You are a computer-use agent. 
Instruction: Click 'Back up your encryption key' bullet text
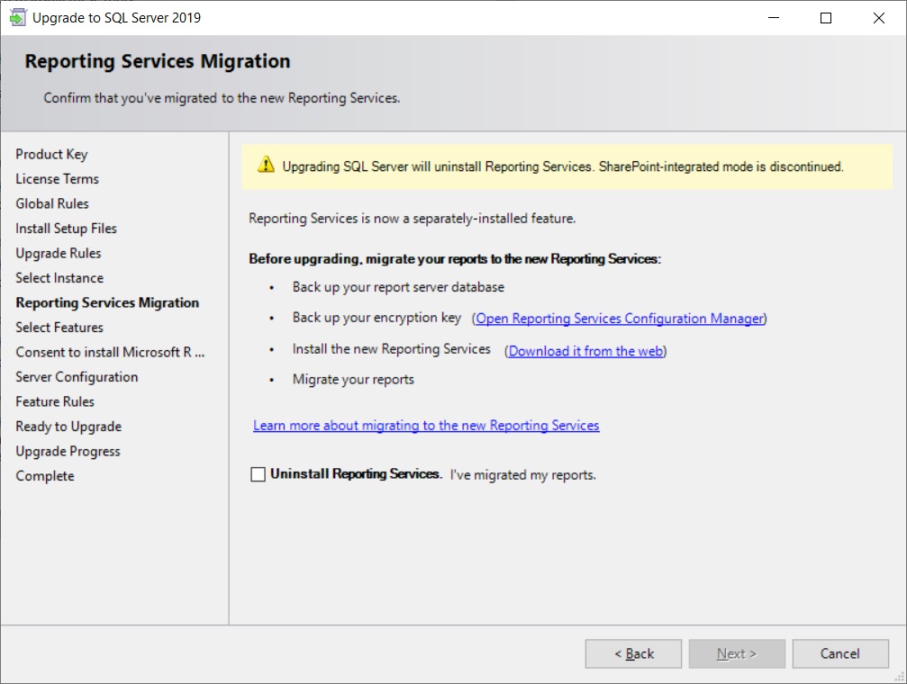377,318
